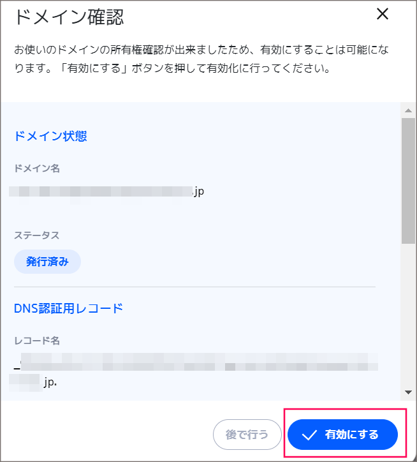The width and height of the screenshot is (417, 462).
Task: Choose 後で行う to postpone activation
Action: 247,435
